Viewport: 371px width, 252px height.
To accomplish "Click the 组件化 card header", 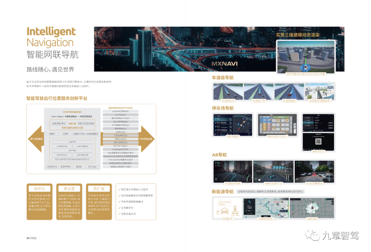I will tap(39, 189).
